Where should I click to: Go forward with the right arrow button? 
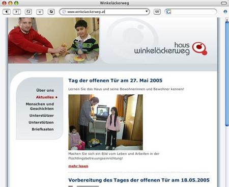[17, 12]
